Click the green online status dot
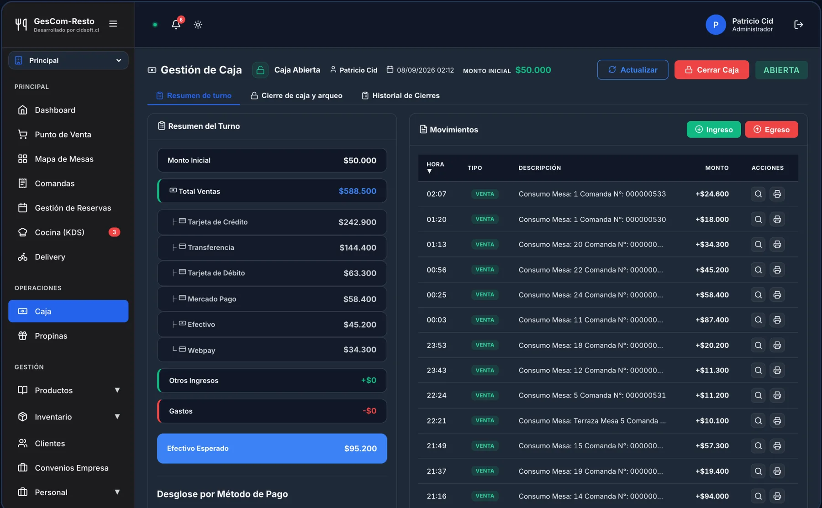 point(155,25)
